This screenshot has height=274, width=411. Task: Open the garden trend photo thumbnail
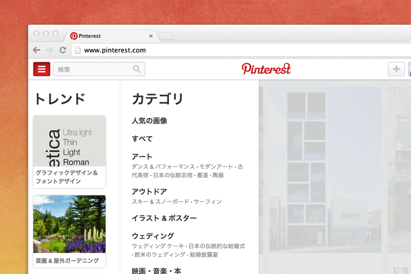pos(69,224)
